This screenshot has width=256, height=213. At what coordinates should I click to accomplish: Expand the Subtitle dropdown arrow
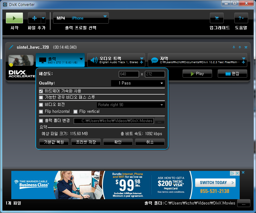coord(243,58)
